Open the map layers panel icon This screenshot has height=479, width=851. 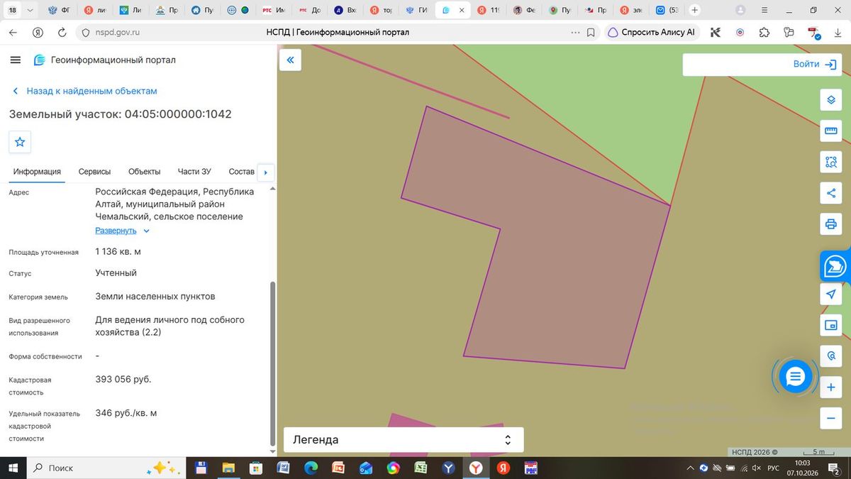click(x=831, y=100)
